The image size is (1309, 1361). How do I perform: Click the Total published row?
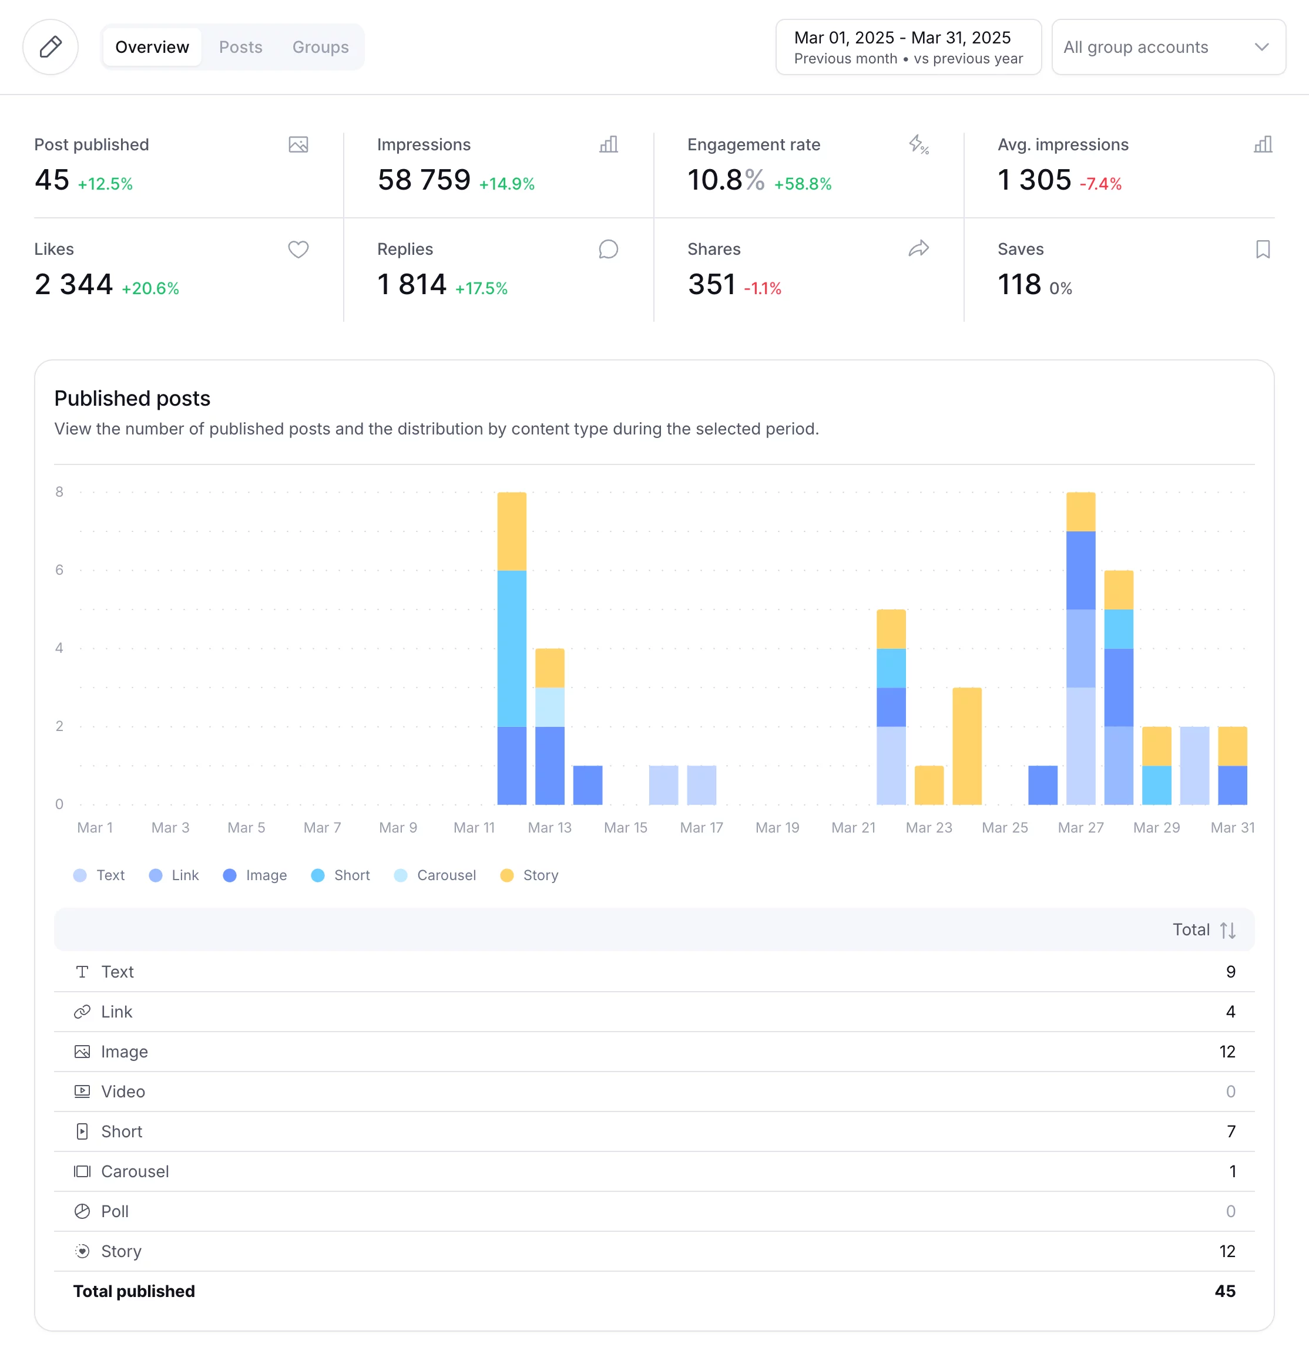pyautogui.click(x=133, y=1291)
